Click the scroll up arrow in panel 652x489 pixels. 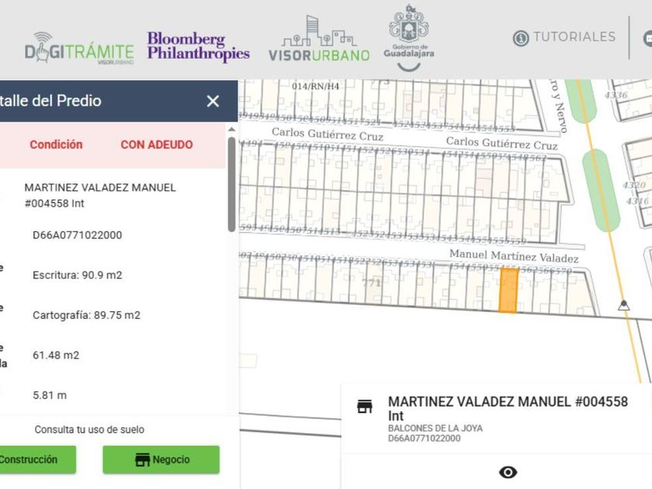click(x=231, y=130)
